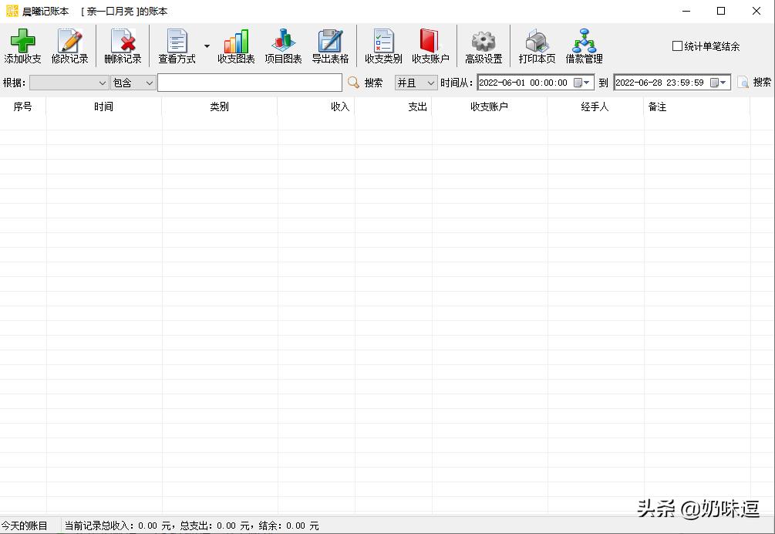Expand the 根据 field dropdown

[x=103, y=83]
